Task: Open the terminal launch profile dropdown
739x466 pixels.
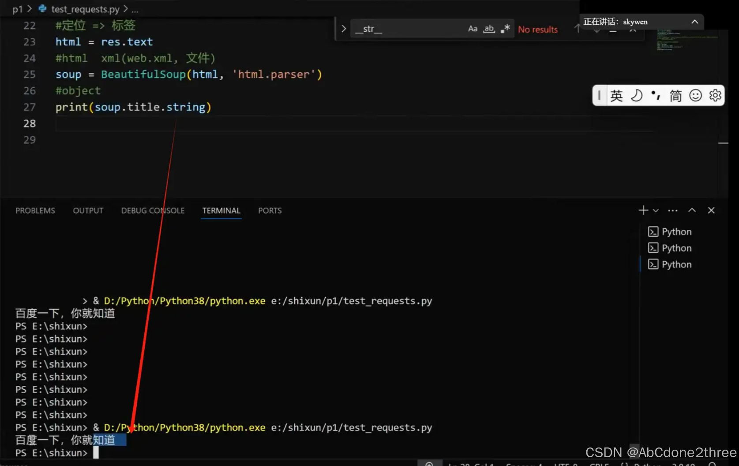Action: click(656, 210)
